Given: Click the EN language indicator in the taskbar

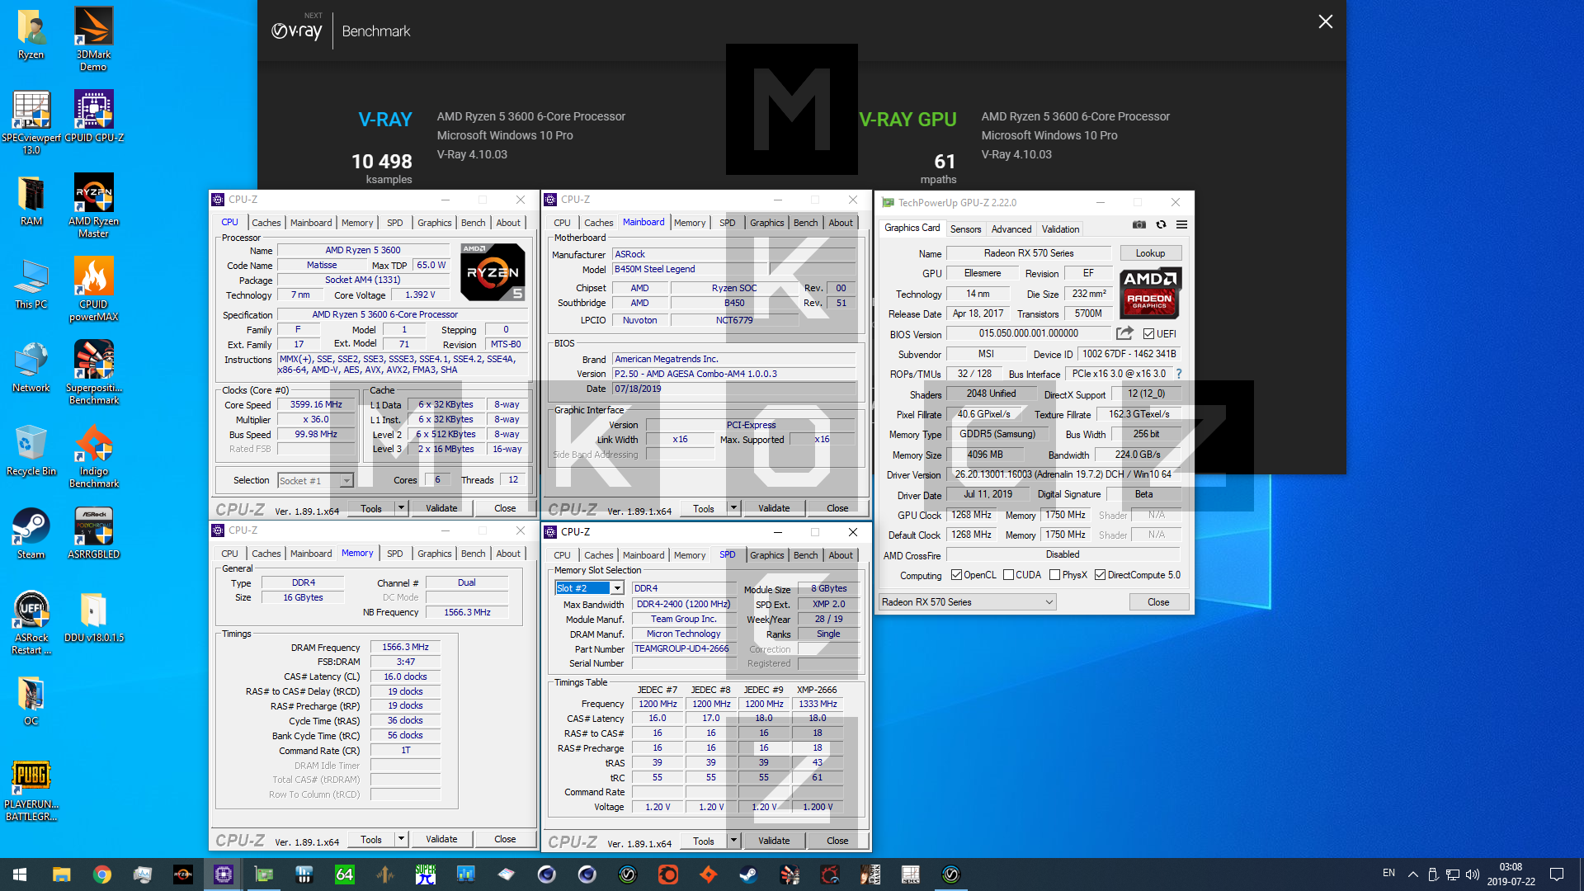Looking at the screenshot, I should coord(1389,874).
